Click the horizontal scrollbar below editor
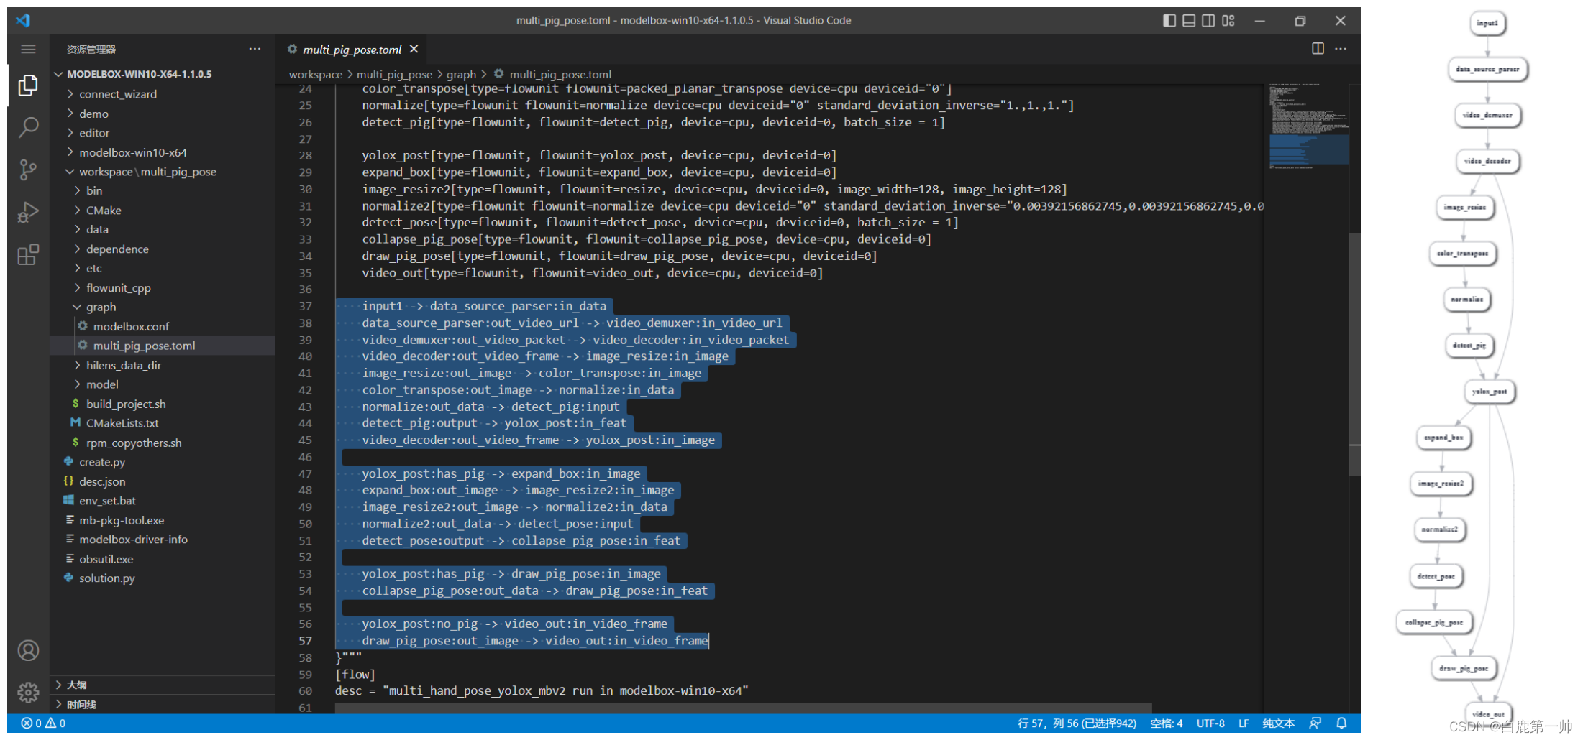The width and height of the screenshot is (1583, 740). (744, 708)
